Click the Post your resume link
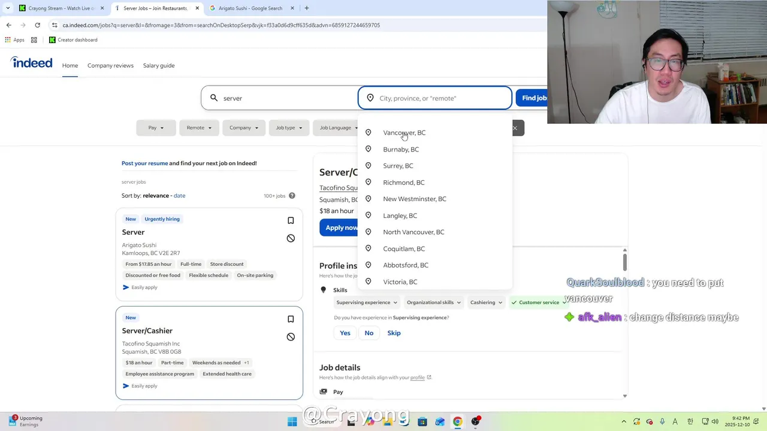This screenshot has width=767, height=431. [144, 163]
